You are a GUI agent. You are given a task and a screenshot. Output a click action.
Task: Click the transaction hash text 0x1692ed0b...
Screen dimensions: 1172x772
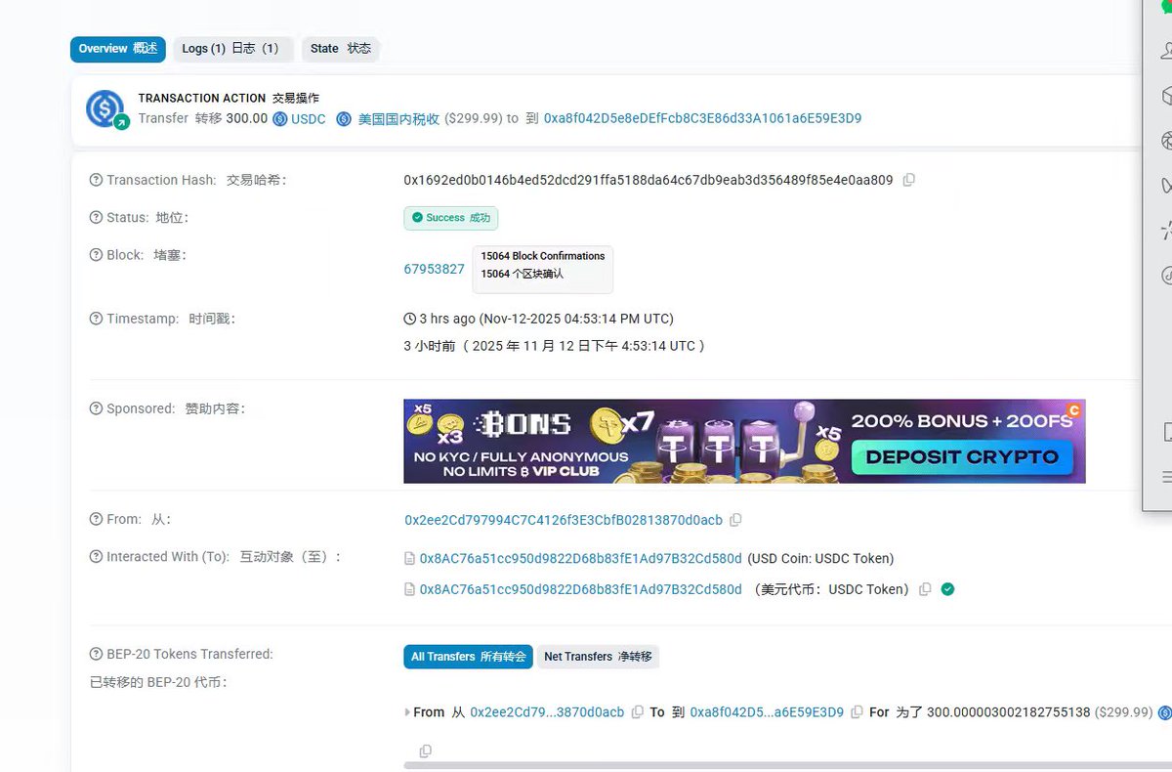648,180
